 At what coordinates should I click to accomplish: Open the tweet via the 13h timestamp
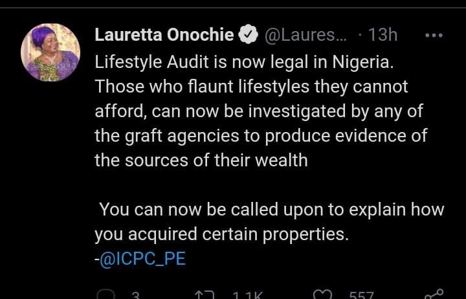(382, 35)
